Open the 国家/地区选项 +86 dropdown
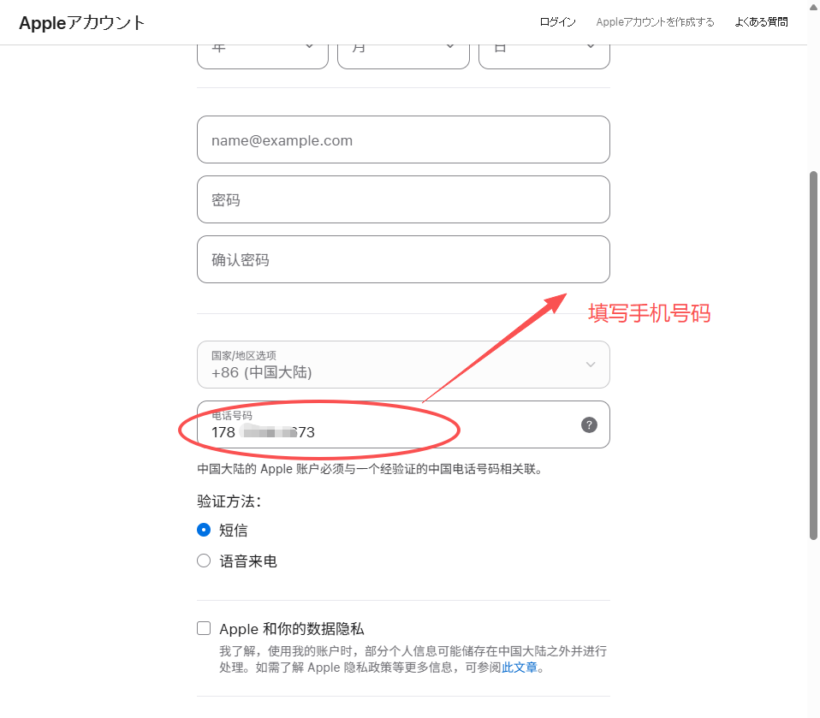The image size is (820, 718). pos(403,365)
